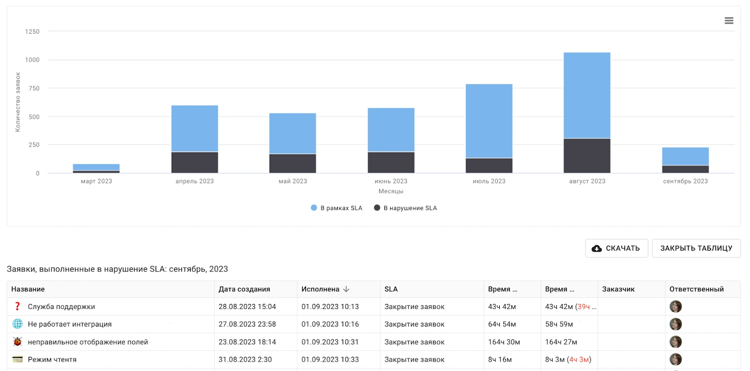The width and height of the screenshot is (750, 371).
Task: Toggle the В рамках SLA legend series
Action: tap(337, 208)
